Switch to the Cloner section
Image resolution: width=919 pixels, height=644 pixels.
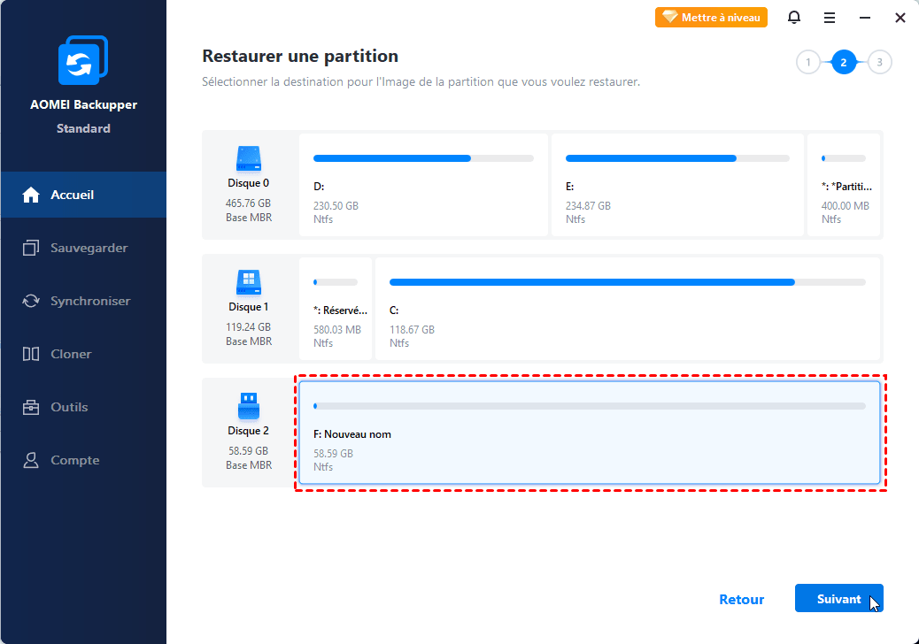tap(83, 354)
